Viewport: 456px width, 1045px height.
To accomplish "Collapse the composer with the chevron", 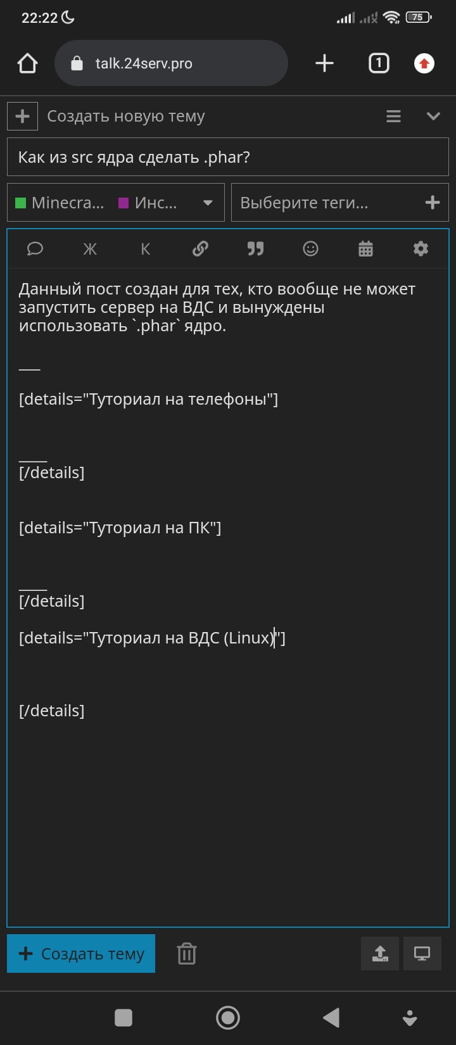I will [x=433, y=116].
